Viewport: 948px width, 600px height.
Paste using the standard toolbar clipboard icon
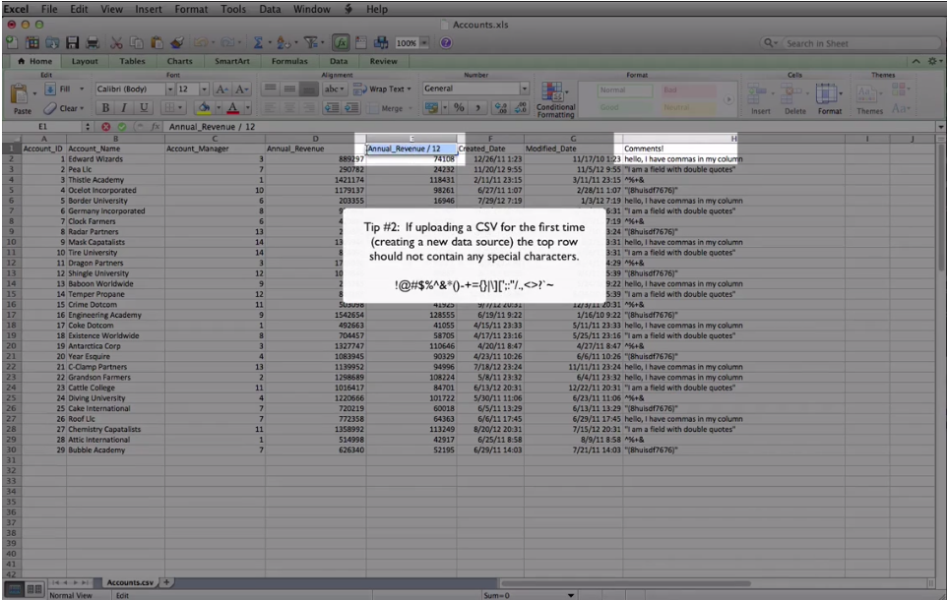click(x=157, y=43)
